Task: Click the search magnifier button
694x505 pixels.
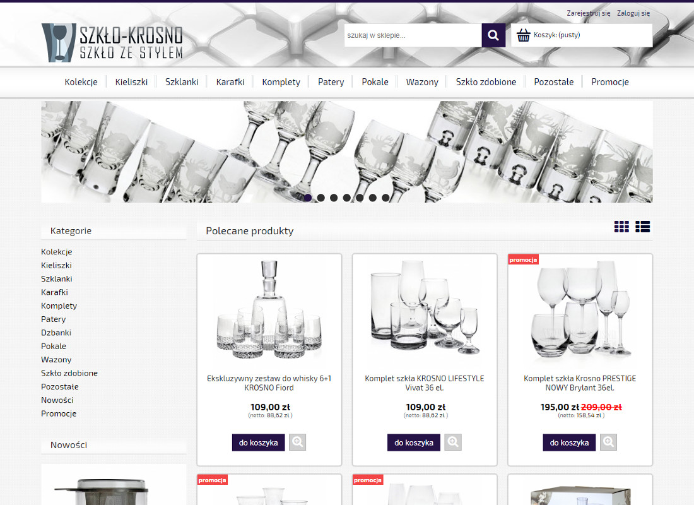Action: (x=493, y=35)
